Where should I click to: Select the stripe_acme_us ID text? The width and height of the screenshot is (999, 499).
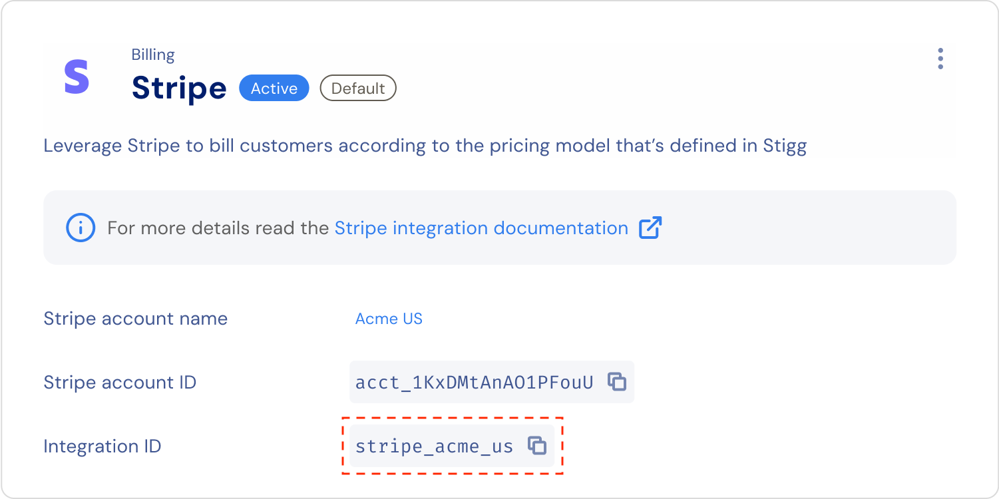coord(435,446)
